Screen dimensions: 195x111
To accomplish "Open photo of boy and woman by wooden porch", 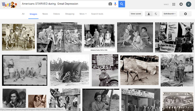I will (x=64, y=98).
